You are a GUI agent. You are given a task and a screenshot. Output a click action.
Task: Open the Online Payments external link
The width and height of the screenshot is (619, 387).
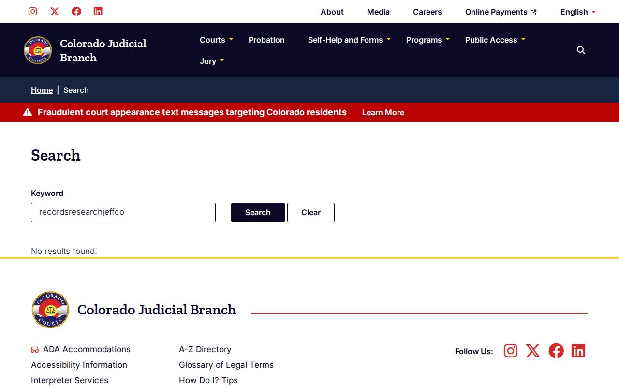(501, 12)
